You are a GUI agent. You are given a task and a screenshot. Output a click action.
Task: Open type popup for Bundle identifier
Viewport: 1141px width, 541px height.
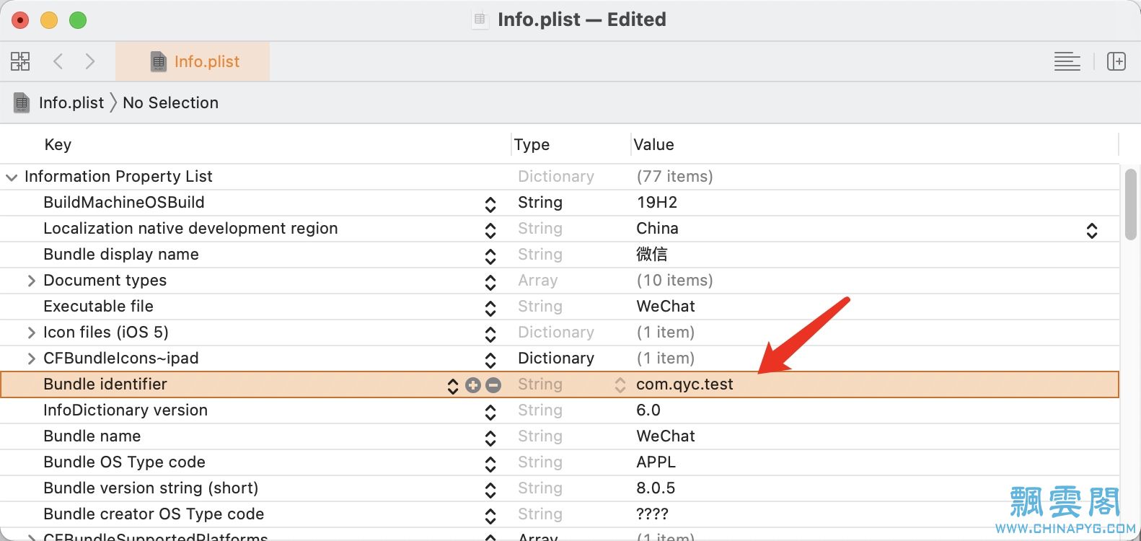point(620,385)
